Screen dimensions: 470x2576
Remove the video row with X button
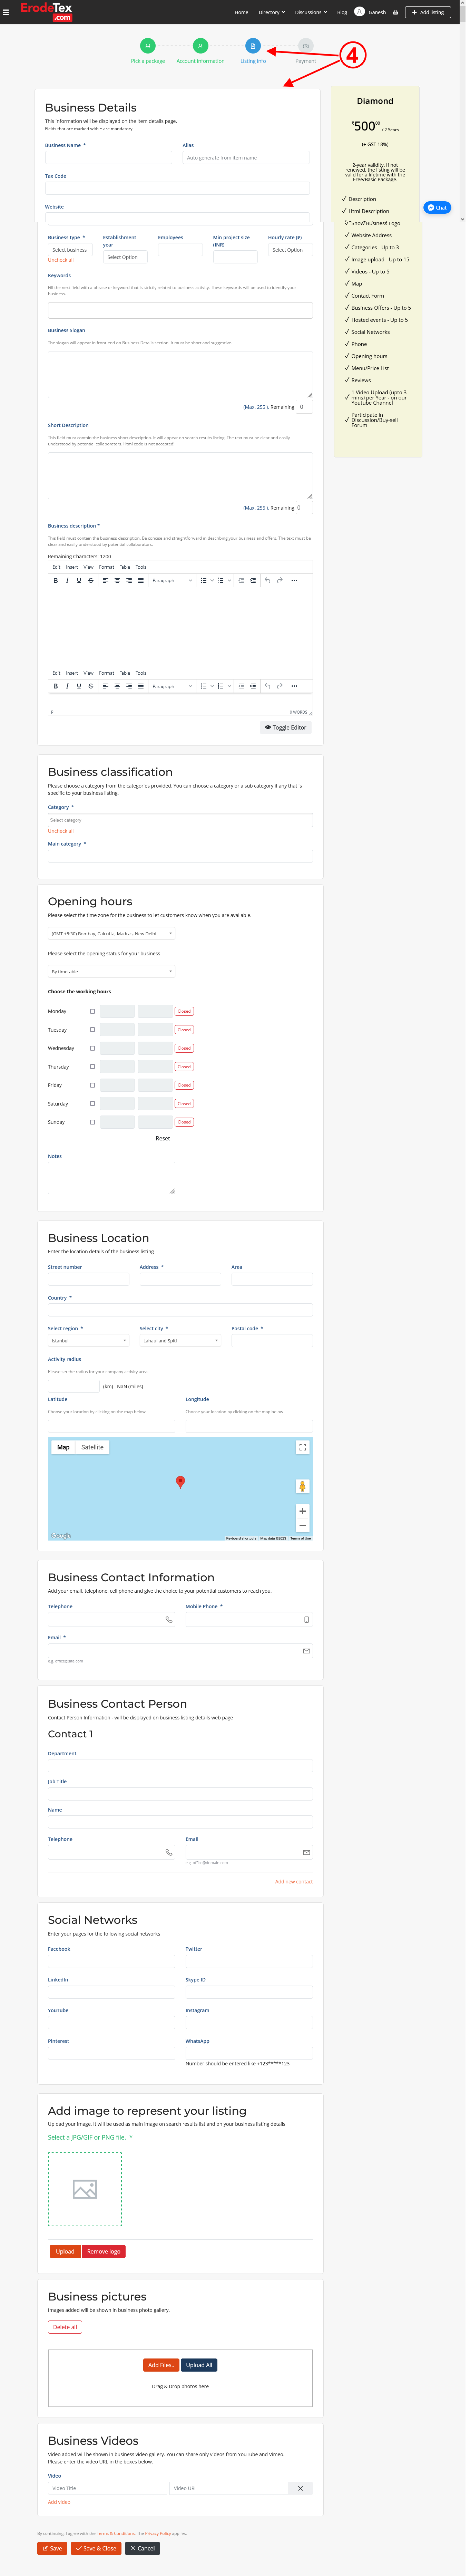point(300,2488)
